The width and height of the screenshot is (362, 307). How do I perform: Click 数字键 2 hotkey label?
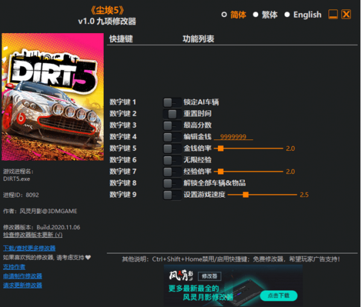pos(123,113)
